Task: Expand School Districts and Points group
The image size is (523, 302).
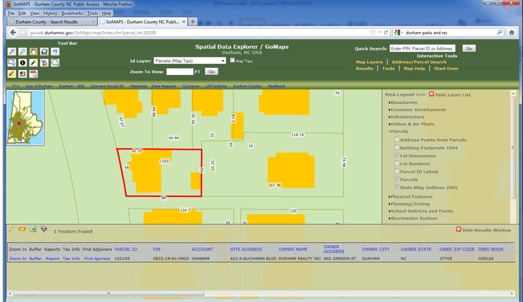Action: pyautogui.click(x=421, y=211)
